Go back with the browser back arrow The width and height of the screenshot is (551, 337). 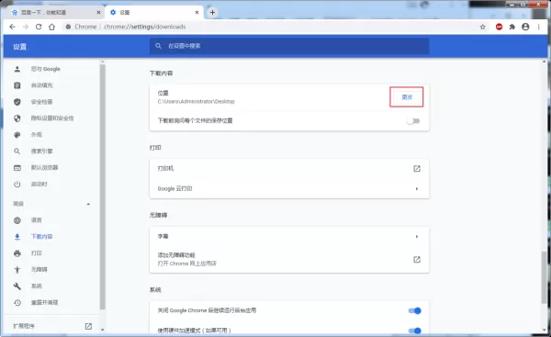click(x=12, y=27)
